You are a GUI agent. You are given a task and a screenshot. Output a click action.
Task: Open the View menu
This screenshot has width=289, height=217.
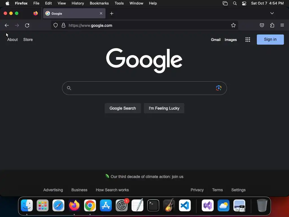click(x=62, y=3)
